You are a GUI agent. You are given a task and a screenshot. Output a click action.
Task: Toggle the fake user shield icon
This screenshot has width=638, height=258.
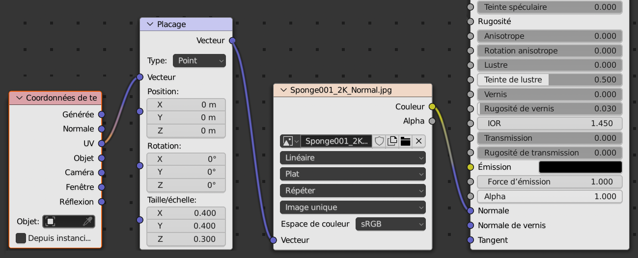379,141
